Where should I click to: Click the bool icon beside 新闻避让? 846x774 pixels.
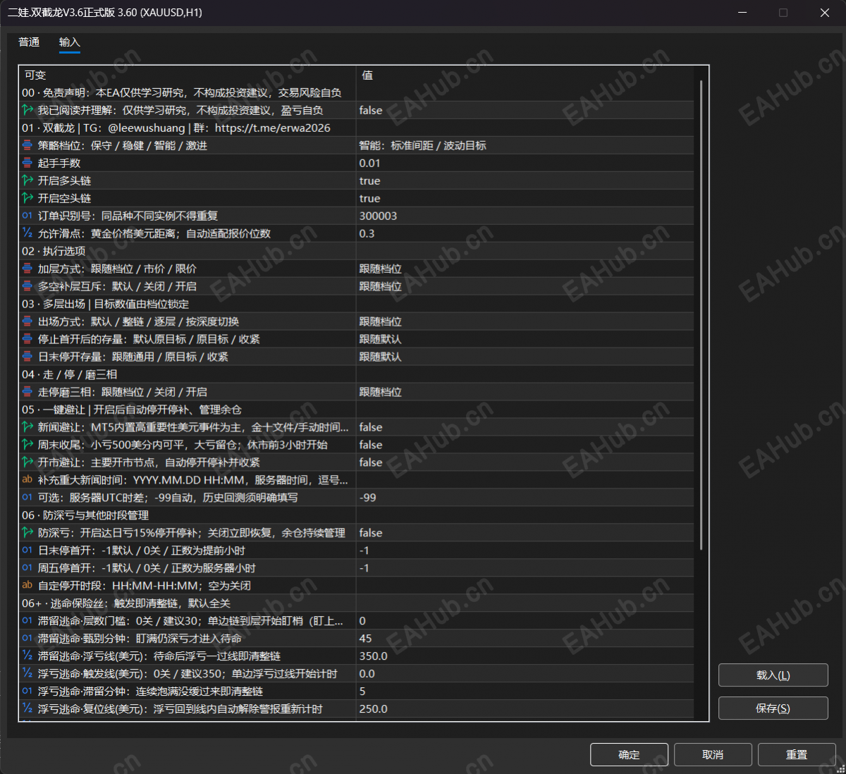click(x=27, y=427)
